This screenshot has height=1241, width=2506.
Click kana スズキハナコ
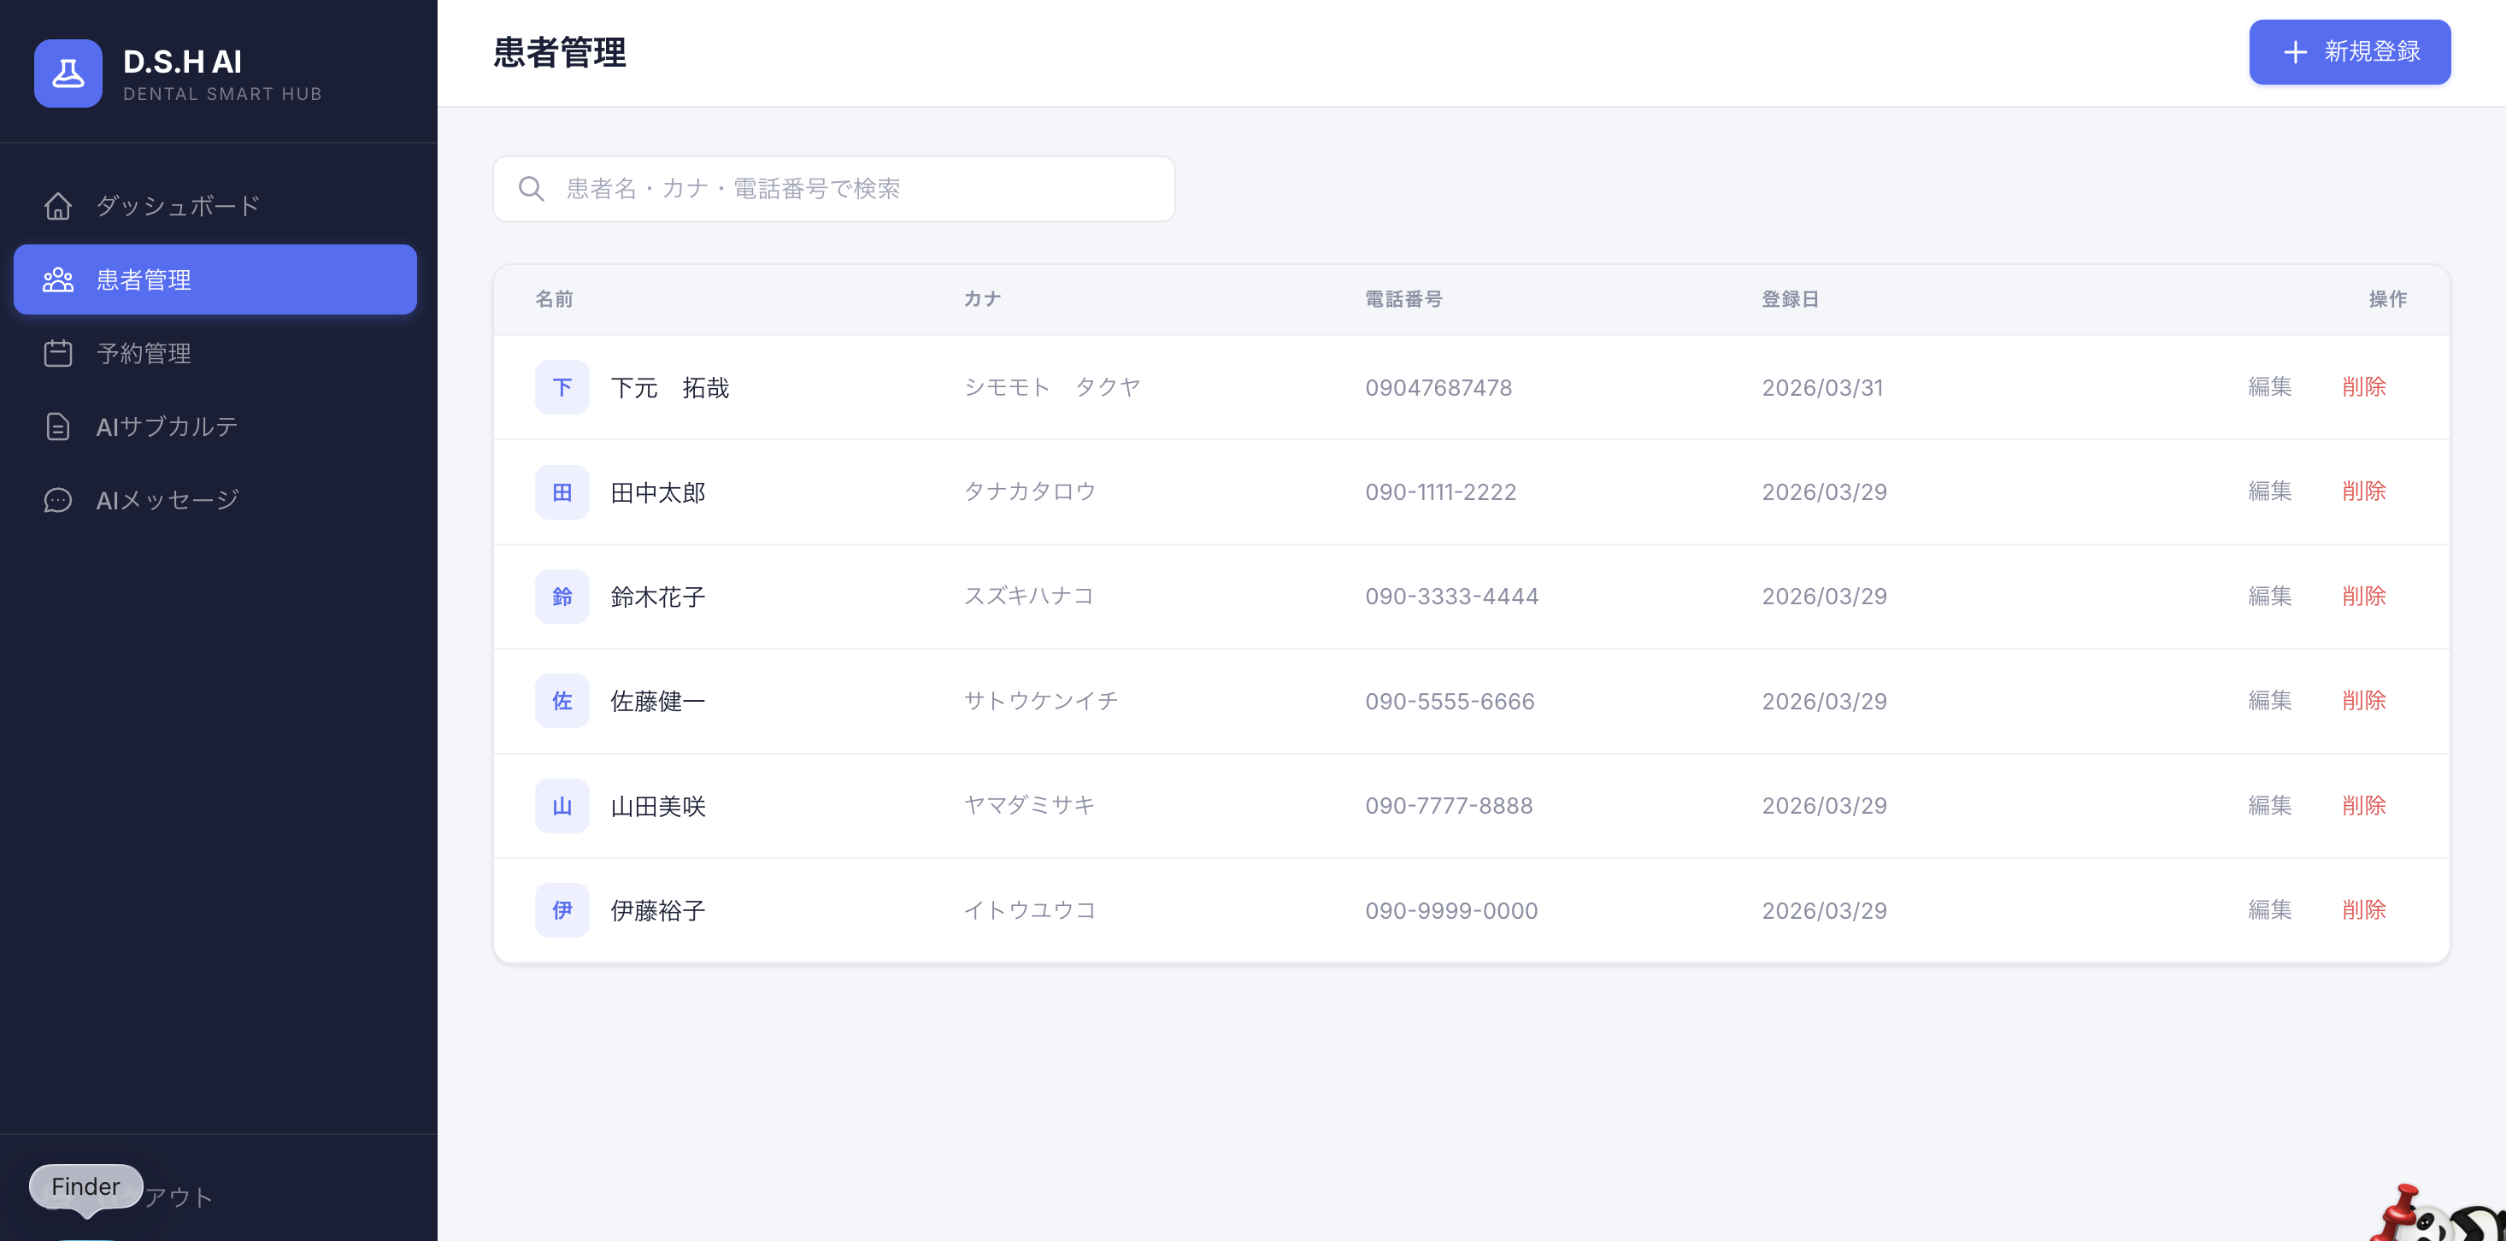coord(1029,597)
